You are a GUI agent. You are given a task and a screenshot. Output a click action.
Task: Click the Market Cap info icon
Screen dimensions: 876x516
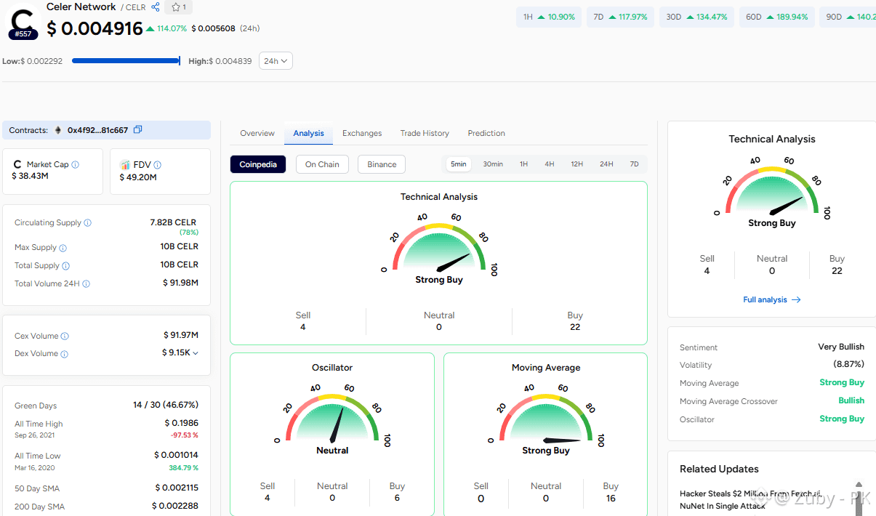[76, 165]
